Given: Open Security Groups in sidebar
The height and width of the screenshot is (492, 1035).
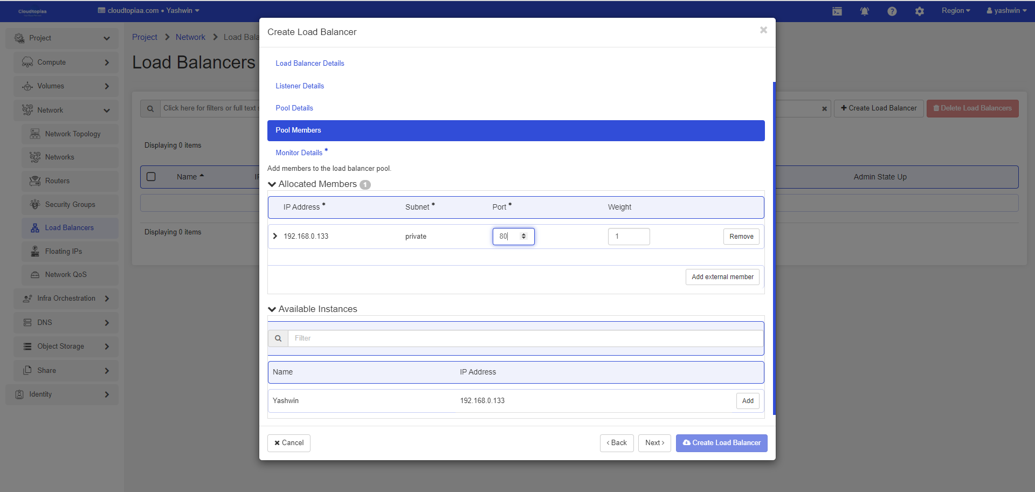Looking at the screenshot, I should (70, 205).
